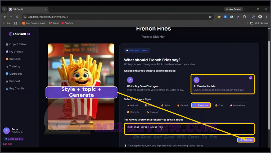Choose the Dramatic dialogue style
The image size is (271, 153).
153,112
